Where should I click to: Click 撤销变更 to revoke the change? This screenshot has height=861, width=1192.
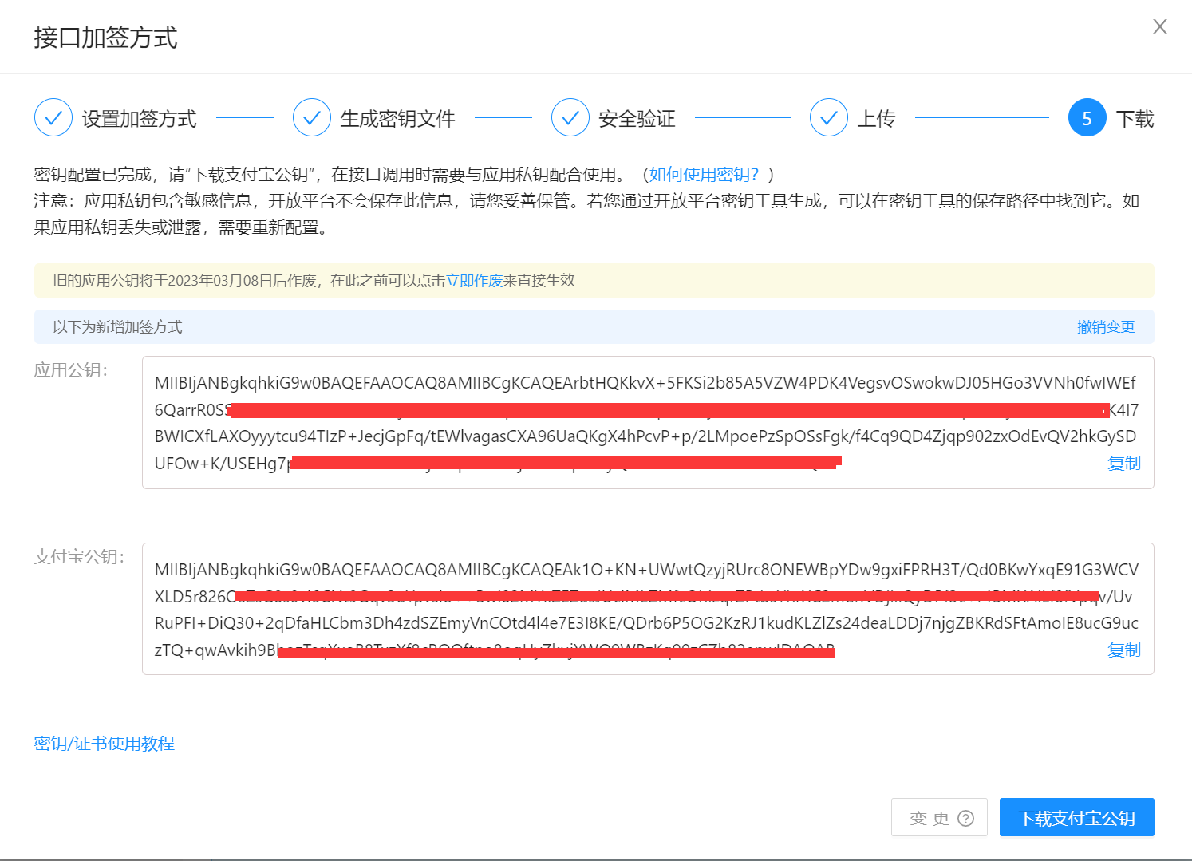[1105, 327]
